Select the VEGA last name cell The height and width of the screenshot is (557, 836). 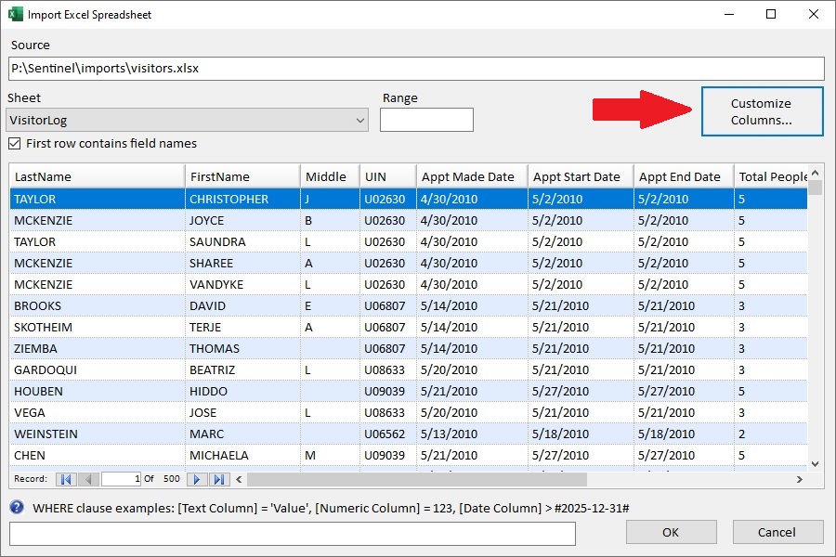point(97,412)
